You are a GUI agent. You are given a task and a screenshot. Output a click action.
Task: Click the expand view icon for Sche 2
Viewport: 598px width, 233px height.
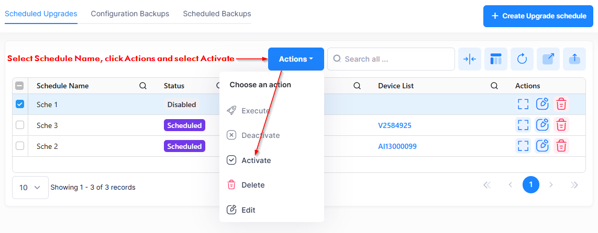[523, 146]
